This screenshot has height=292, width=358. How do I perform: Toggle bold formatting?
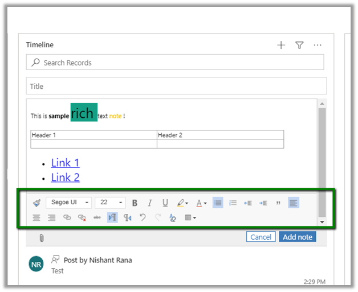tap(135, 203)
